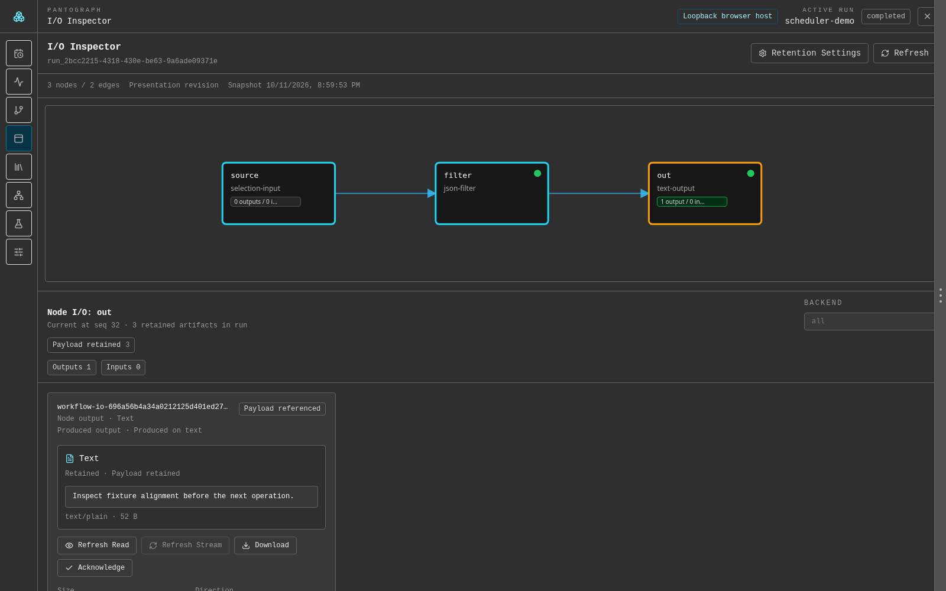Click the eye icon in Refresh Read
Image resolution: width=946 pixels, height=591 pixels.
[x=69, y=545]
